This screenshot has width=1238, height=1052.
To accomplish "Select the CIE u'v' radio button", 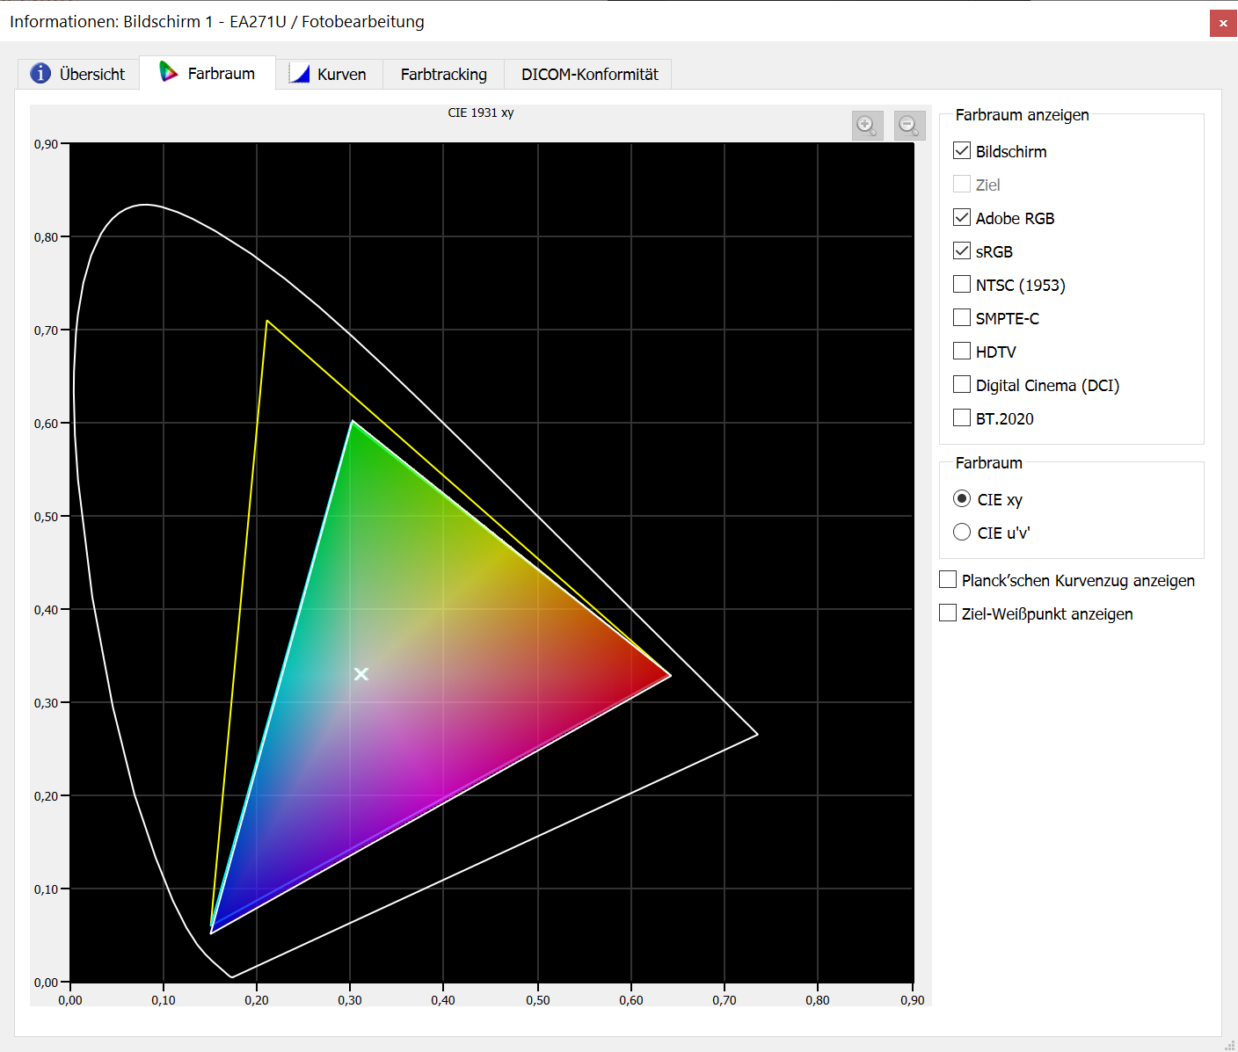I will coord(962,533).
